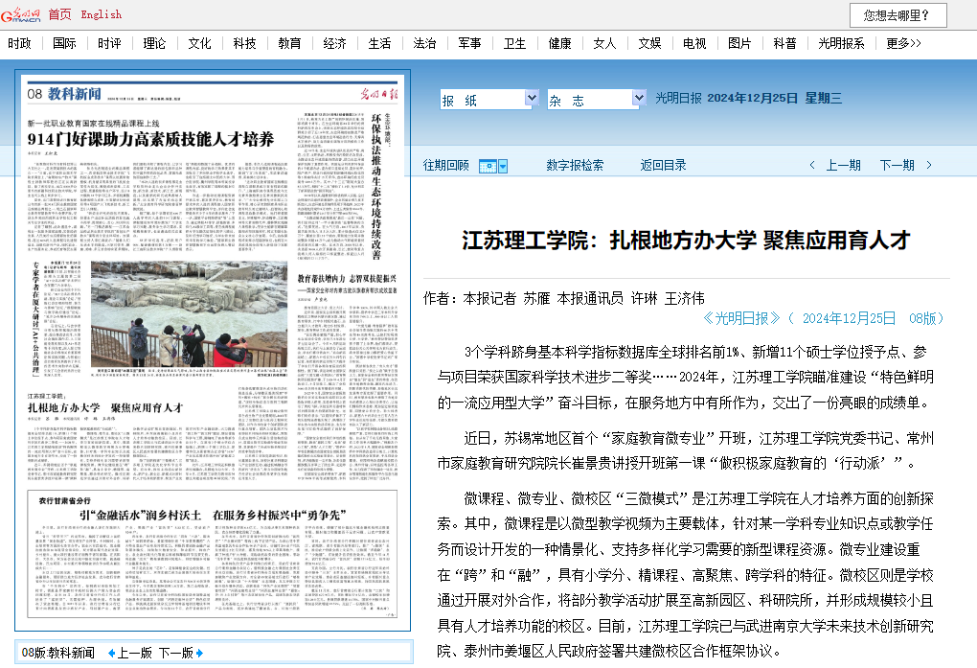The width and height of the screenshot is (977, 668).
Task: Open 专家学者在厦大研讨 vertical article
Action: 34,318
